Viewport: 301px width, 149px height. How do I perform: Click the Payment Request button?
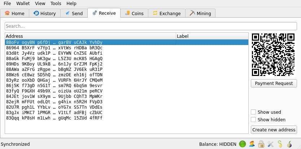(274, 83)
